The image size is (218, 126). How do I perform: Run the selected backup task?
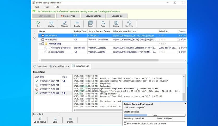38,24
